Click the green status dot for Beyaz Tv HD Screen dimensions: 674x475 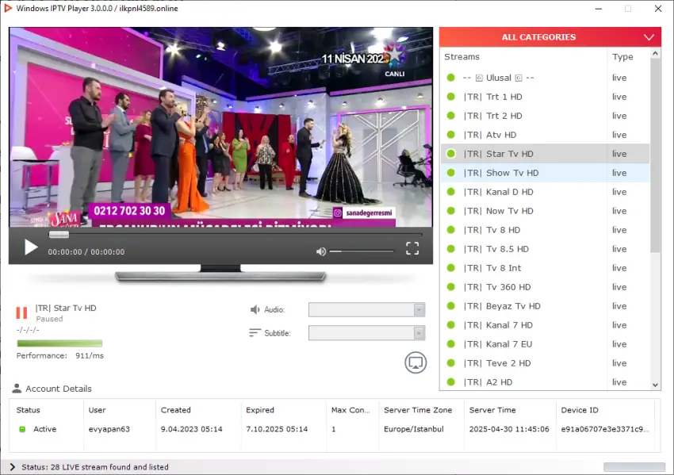point(451,306)
